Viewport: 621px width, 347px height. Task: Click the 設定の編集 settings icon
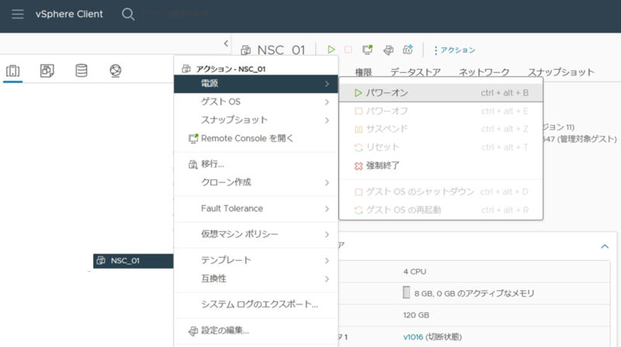click(193, 331)
